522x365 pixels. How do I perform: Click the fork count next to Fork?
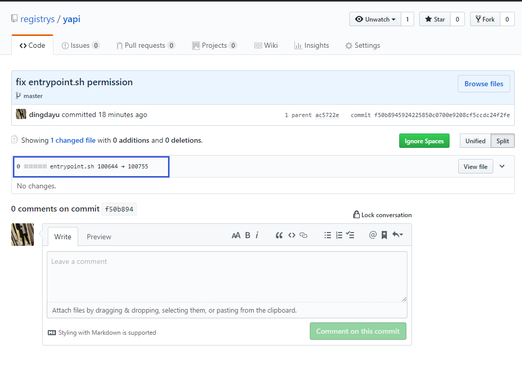click(x=507, y=20)
